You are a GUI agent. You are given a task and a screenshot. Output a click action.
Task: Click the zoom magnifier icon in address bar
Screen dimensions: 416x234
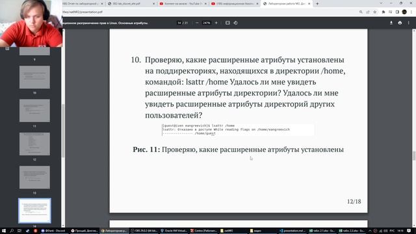pos(361,12)
